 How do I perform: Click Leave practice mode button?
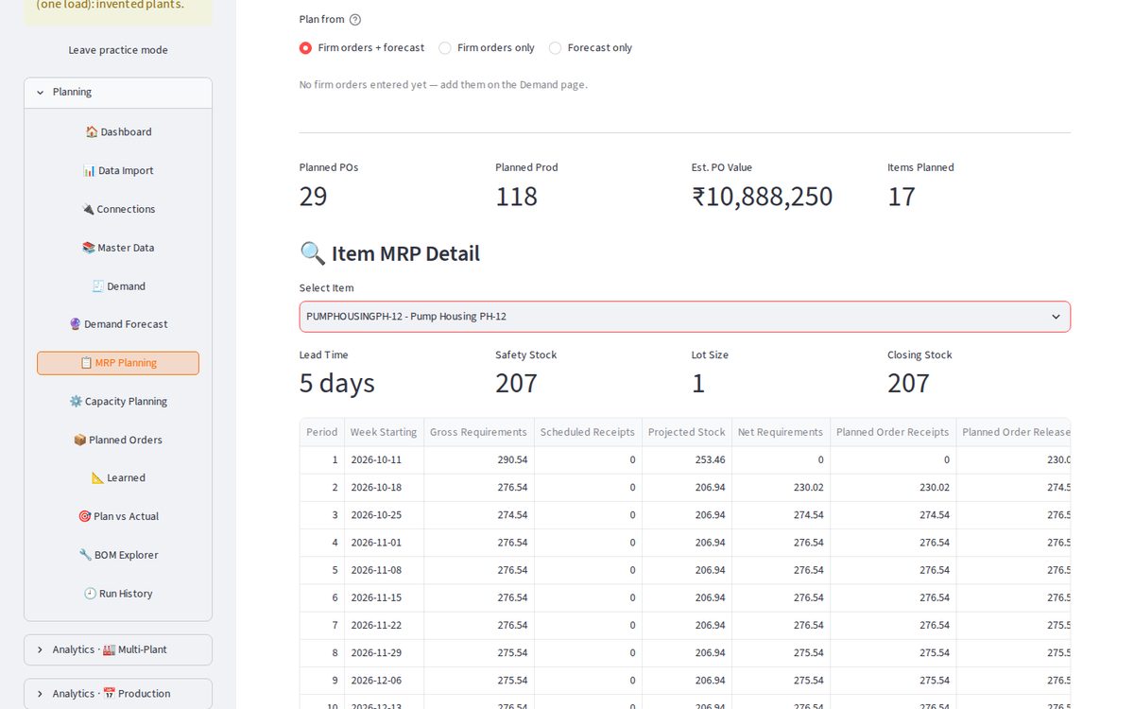(x=118, y=50)
